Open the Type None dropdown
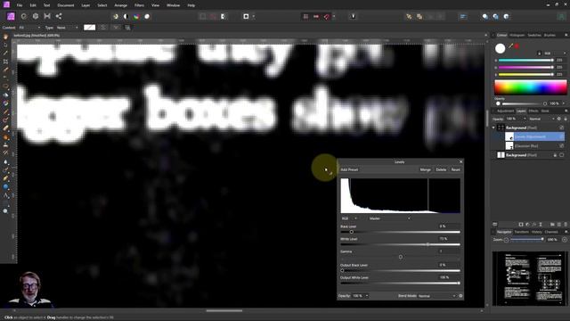This screenshot has height=321, width=570. point(68,28)
